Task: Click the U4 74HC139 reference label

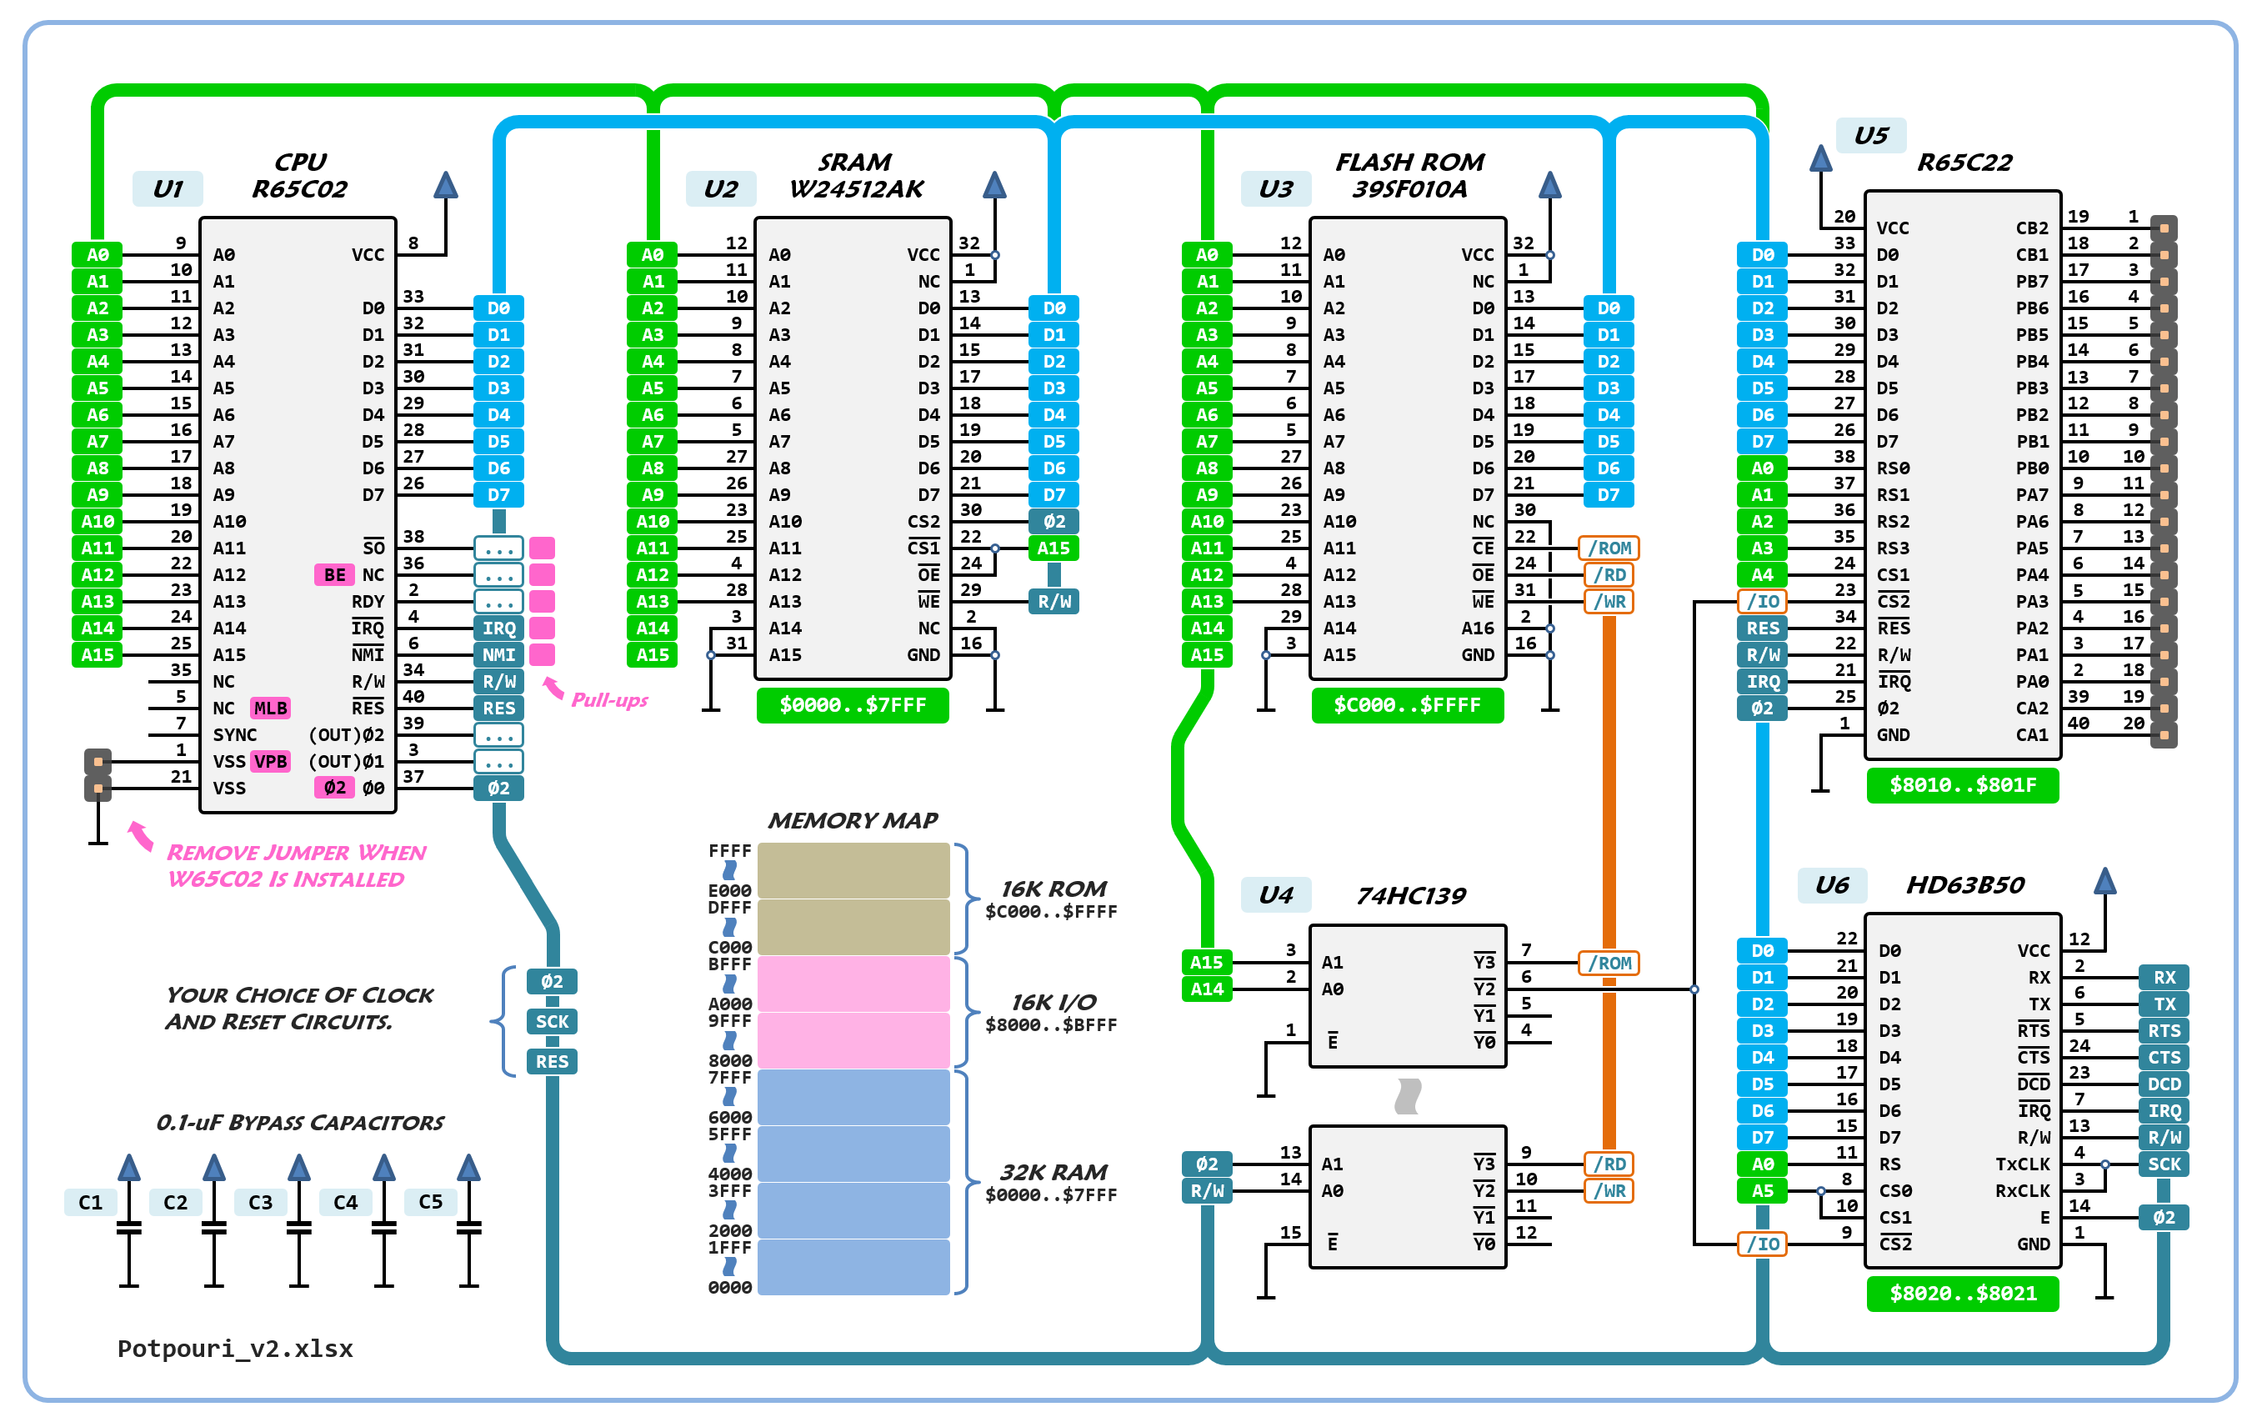Action: click(x=1276, y=894)
